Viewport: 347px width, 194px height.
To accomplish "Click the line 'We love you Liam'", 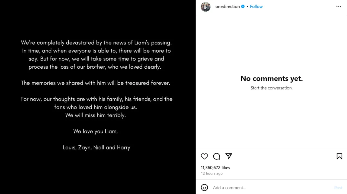I will coord(95,131).
